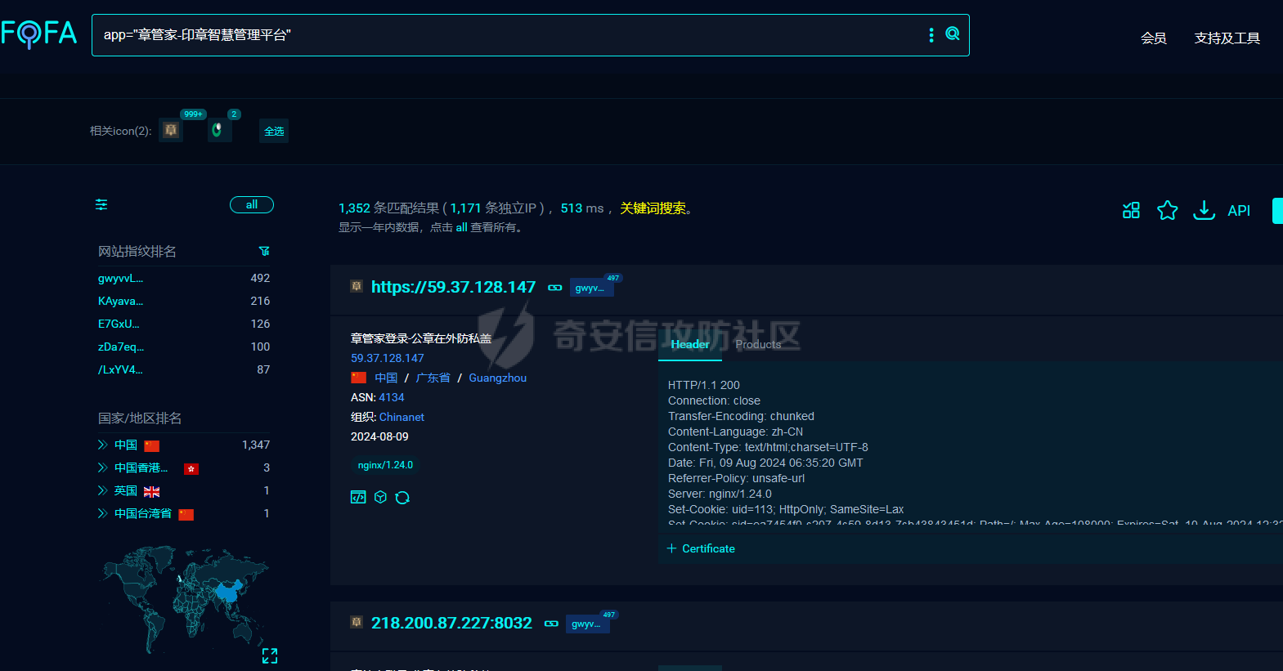
Task: Click the China flag in country ranking
Action: [152, 445]
